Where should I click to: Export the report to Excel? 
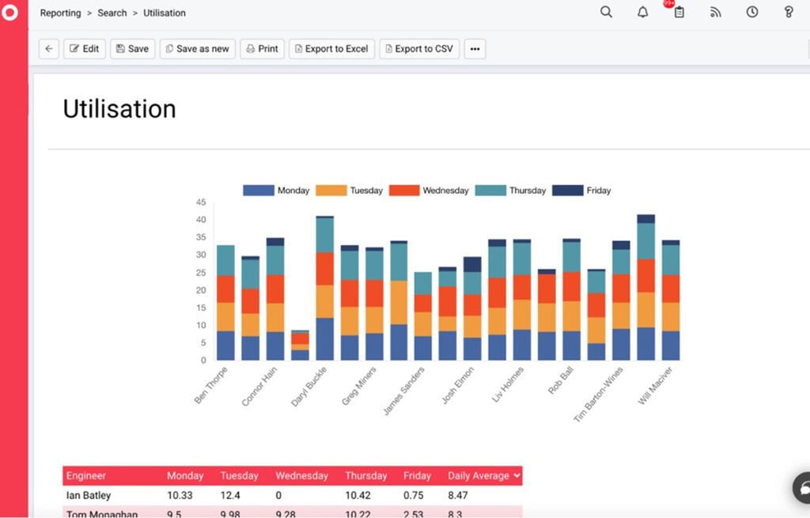pos(333,48)
